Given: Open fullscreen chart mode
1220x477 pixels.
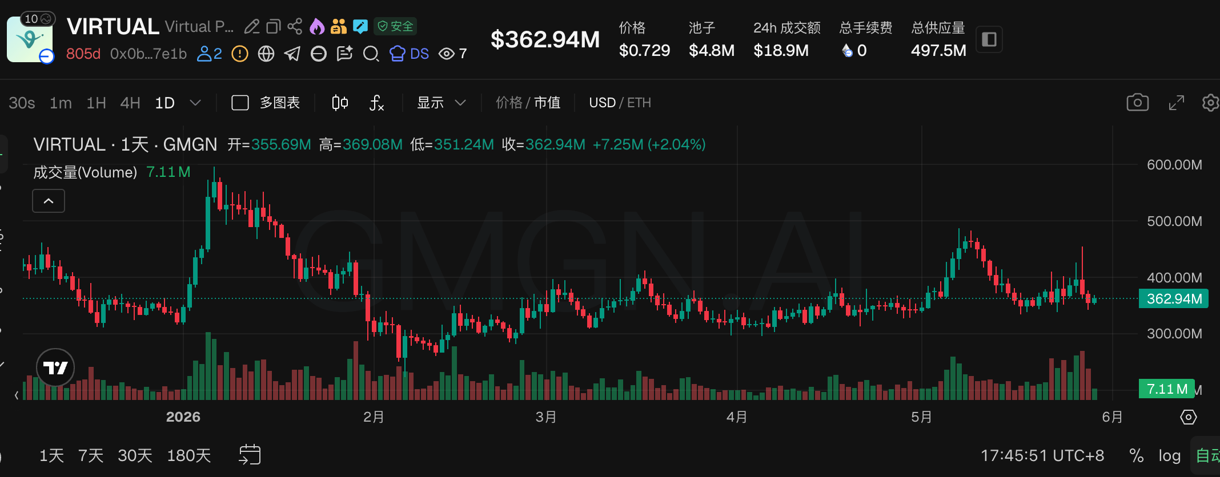Looking at the screenshot, I should pyautogui.click(x=1176, y=103).
